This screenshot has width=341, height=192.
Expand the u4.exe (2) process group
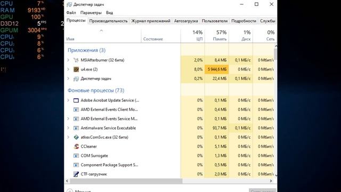[x=68, y=69]
